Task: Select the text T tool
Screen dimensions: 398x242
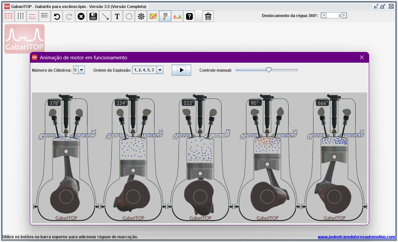Action: pyautogui.click(x=117, y=16)
